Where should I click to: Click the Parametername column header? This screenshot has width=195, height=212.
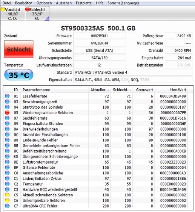coord(54,90)
